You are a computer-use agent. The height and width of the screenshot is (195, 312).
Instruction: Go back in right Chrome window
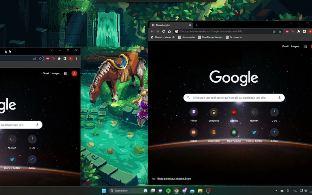click(152, 31)
